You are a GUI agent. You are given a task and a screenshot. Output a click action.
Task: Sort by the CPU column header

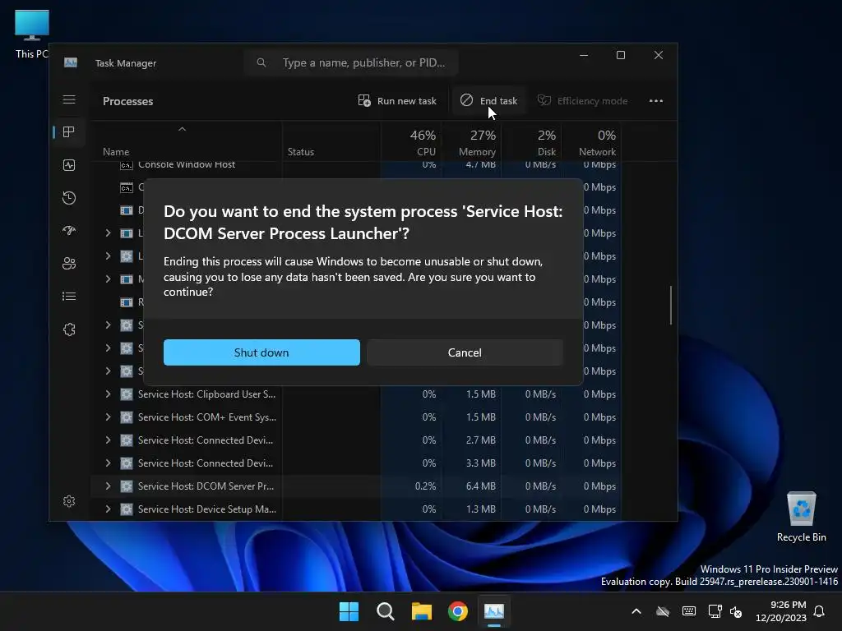click(413, 142)
